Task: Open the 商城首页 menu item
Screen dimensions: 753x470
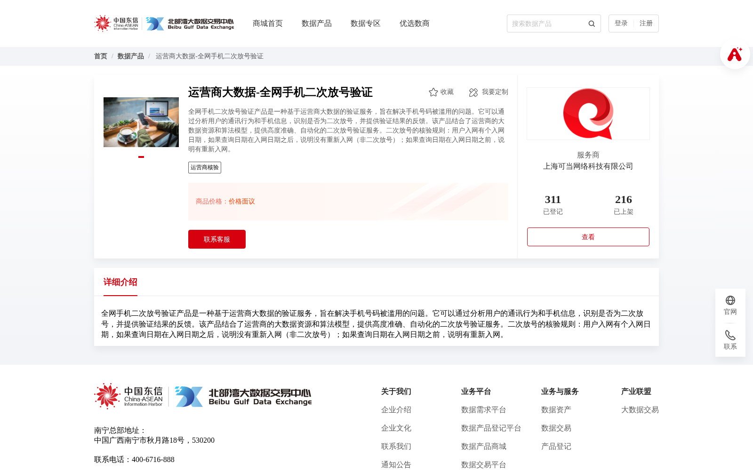Action: [268, 23]
